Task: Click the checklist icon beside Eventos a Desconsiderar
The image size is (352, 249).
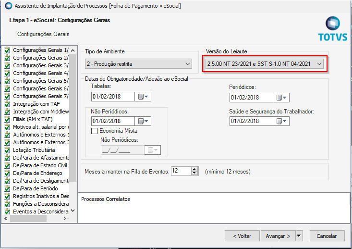Action: [x=7, y=212]
